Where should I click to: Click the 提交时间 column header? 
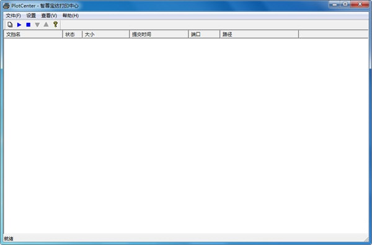159,34
